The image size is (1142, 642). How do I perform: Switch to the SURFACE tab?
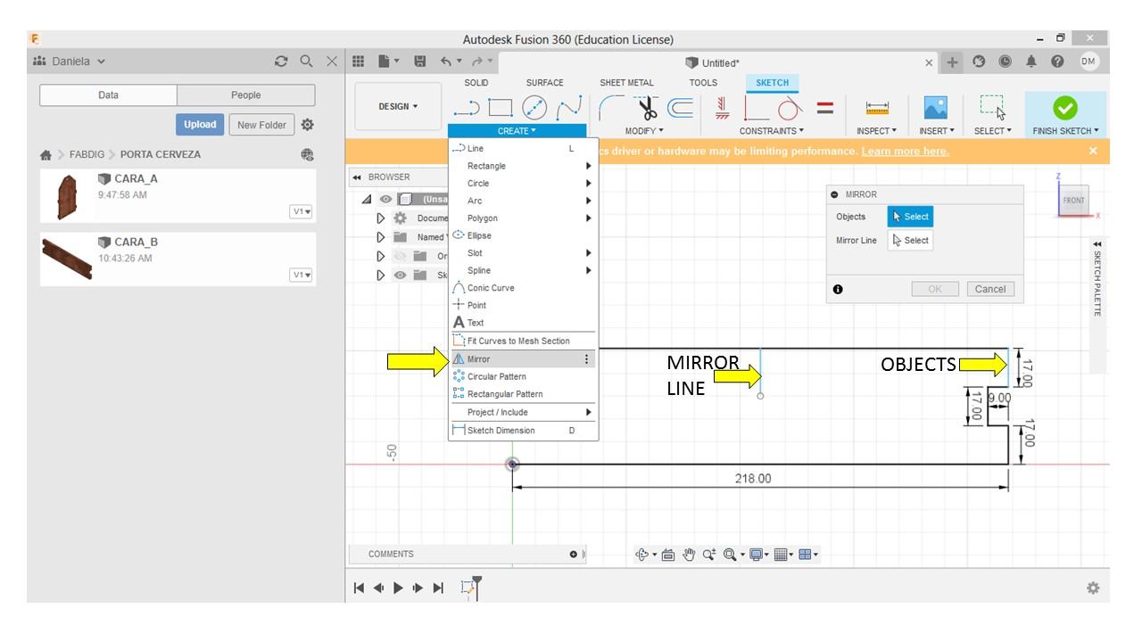[544, 83]
